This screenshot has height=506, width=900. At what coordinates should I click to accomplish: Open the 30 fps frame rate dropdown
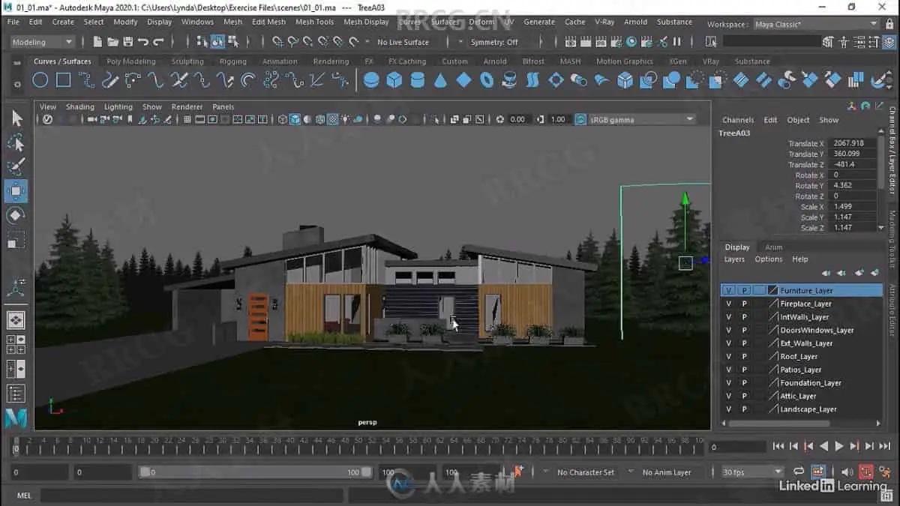pyautogui.click(x=752, y=472)
